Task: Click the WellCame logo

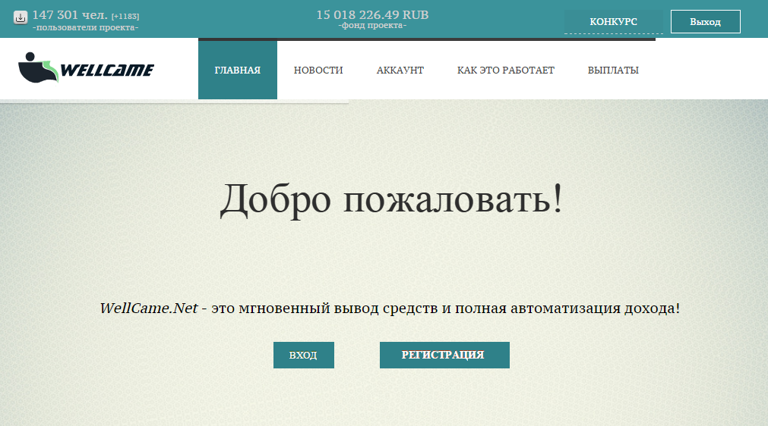Action: (x=86, y=68)
